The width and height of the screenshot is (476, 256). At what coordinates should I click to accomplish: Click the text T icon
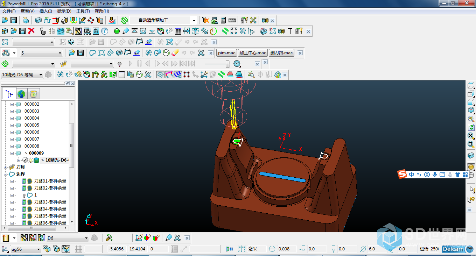pyautogui.click(x=290, y=31)
